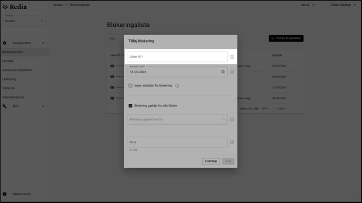Click the Konfiguration gear icon in sidebar
Viewport: 362px width, 203px height.
pyautogui.click(x=5, y=43)
